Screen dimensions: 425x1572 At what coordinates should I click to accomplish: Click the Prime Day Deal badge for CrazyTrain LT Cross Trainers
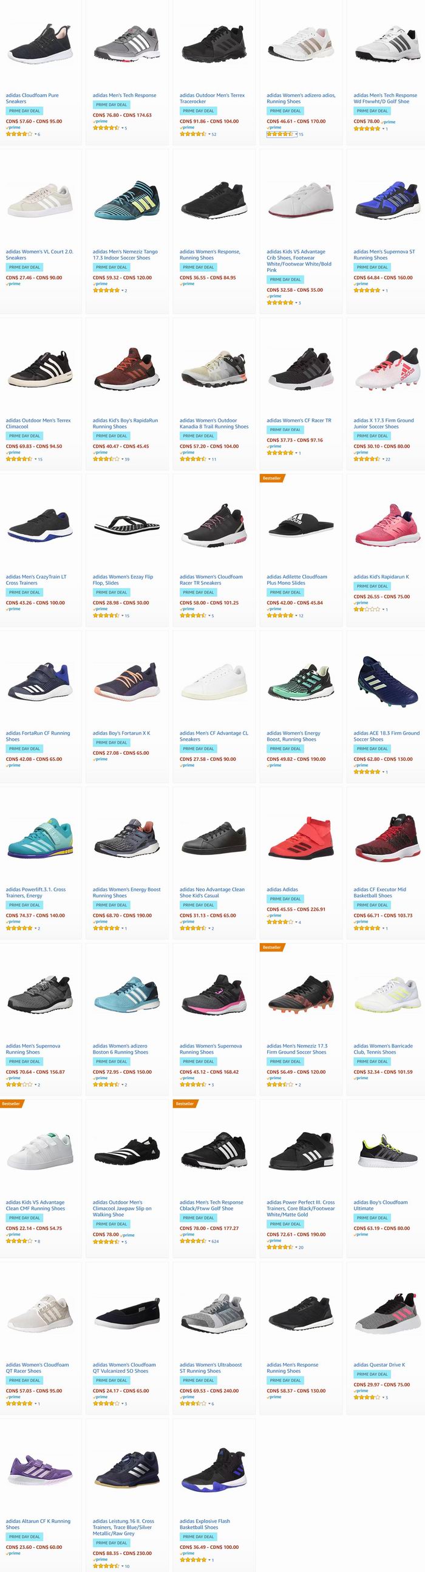[x=24, y=592]
